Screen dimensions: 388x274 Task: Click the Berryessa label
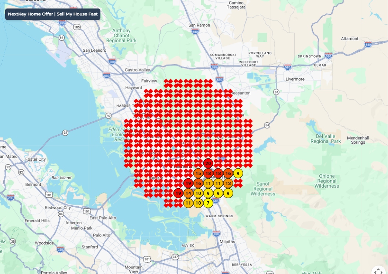coord(242,265)
